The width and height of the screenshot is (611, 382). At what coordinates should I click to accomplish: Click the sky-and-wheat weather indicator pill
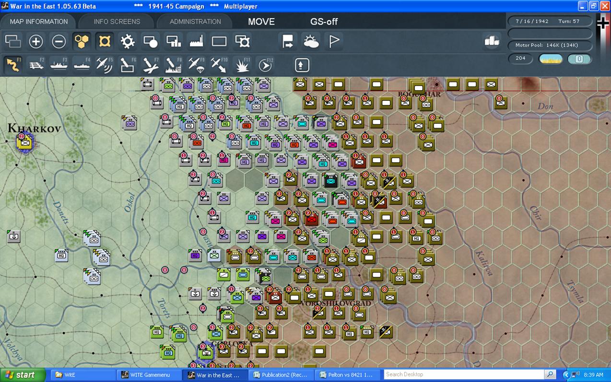(551, 59)
